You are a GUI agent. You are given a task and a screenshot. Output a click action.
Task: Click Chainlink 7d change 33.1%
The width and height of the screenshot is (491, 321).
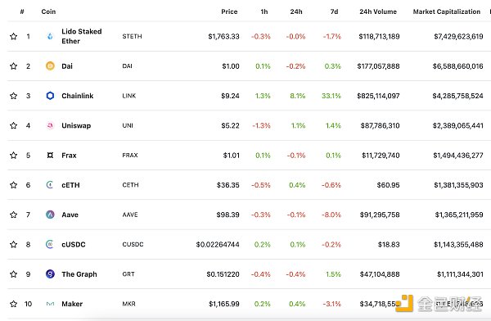tap(331, 96)
